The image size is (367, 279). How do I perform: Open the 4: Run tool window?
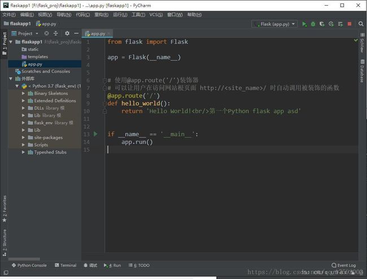112,265
